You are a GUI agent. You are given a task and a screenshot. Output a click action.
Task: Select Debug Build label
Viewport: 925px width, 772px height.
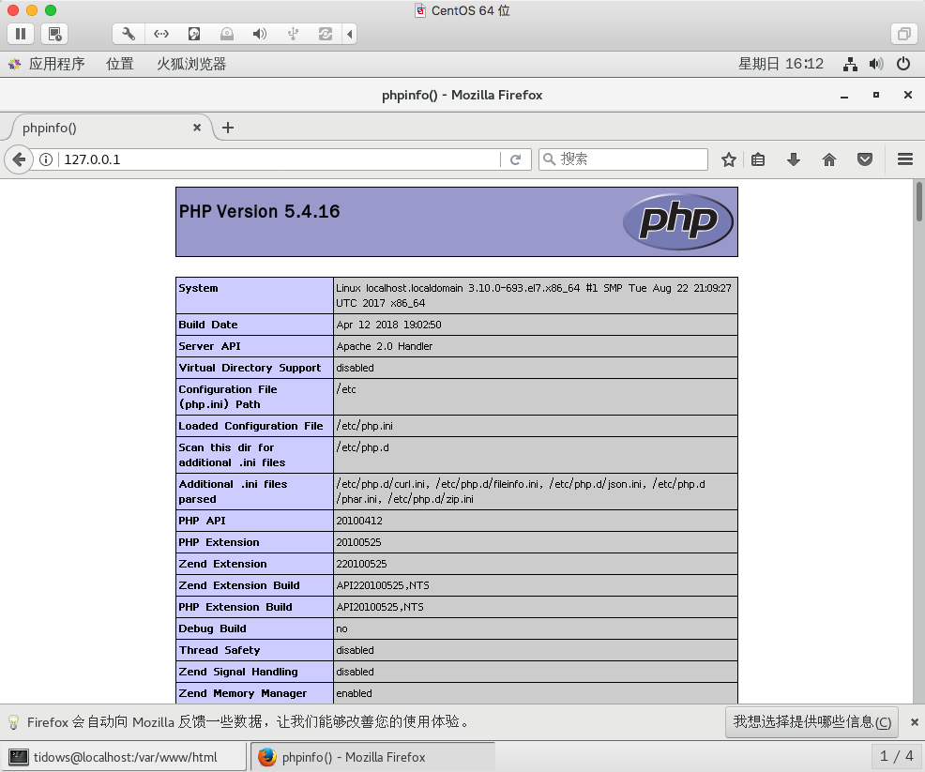(x=212, y=628)
